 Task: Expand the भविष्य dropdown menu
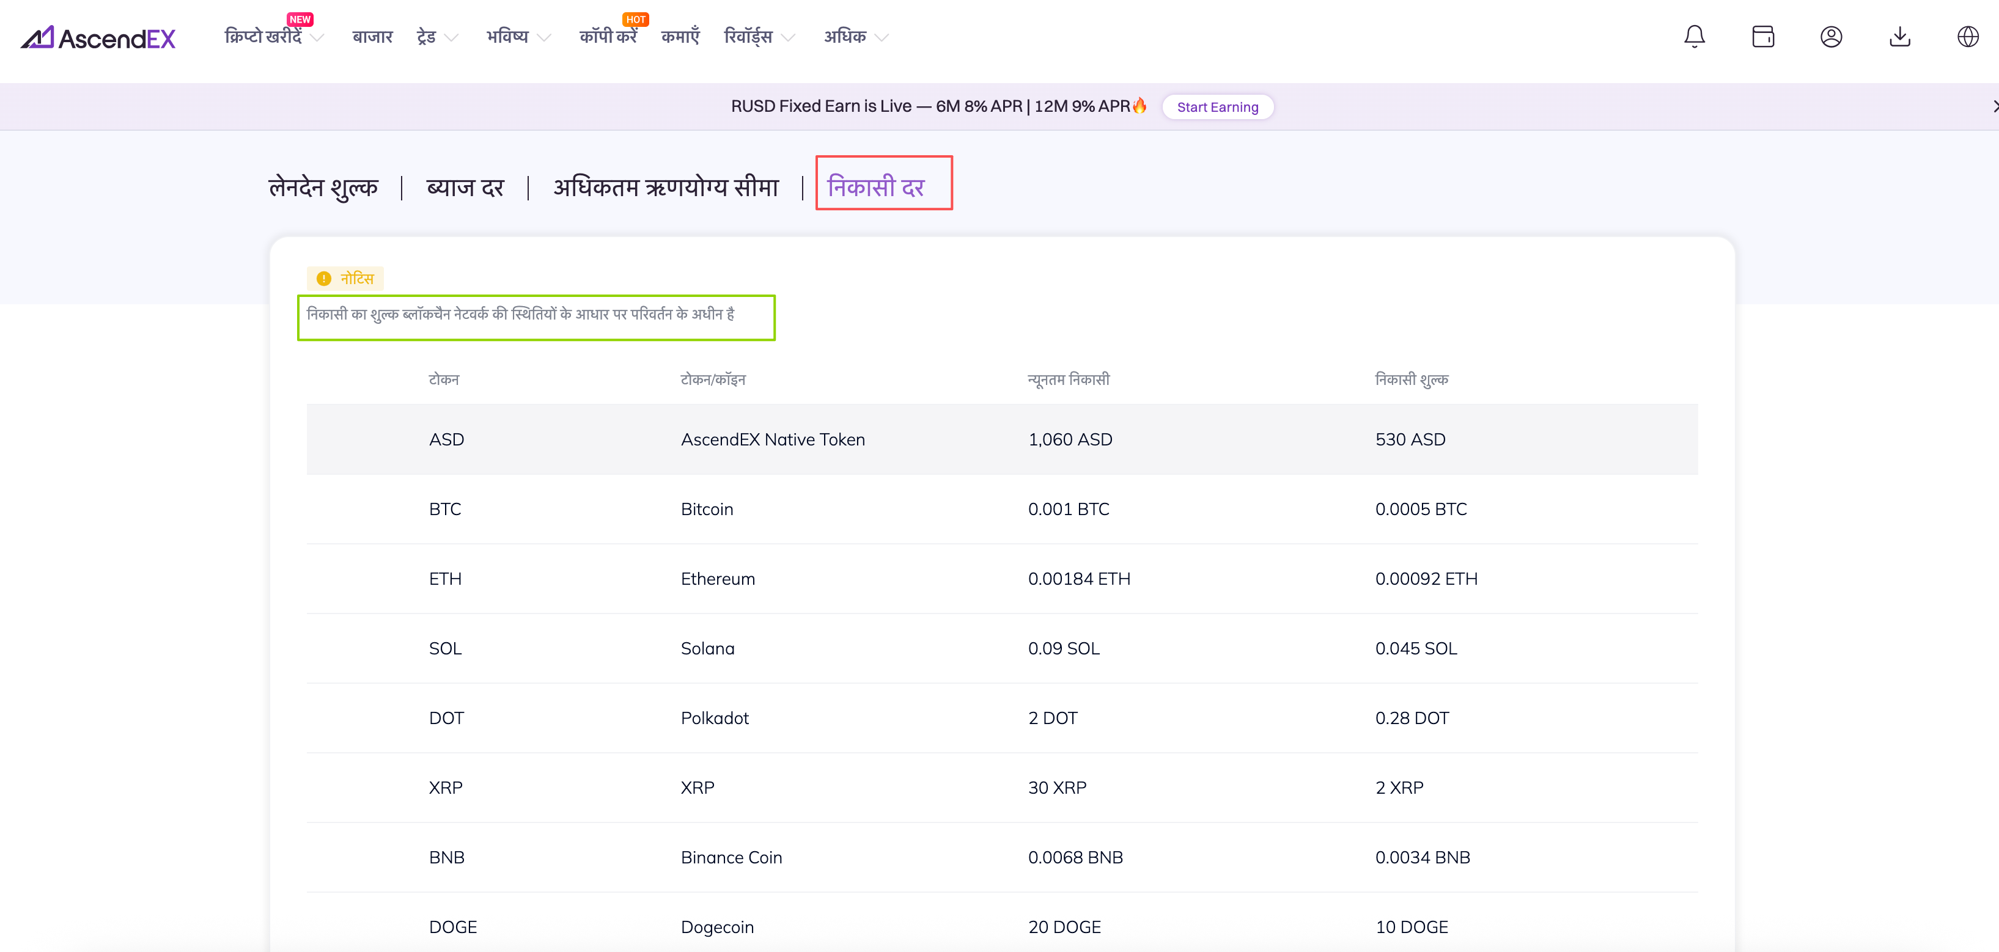coord(518,37)
